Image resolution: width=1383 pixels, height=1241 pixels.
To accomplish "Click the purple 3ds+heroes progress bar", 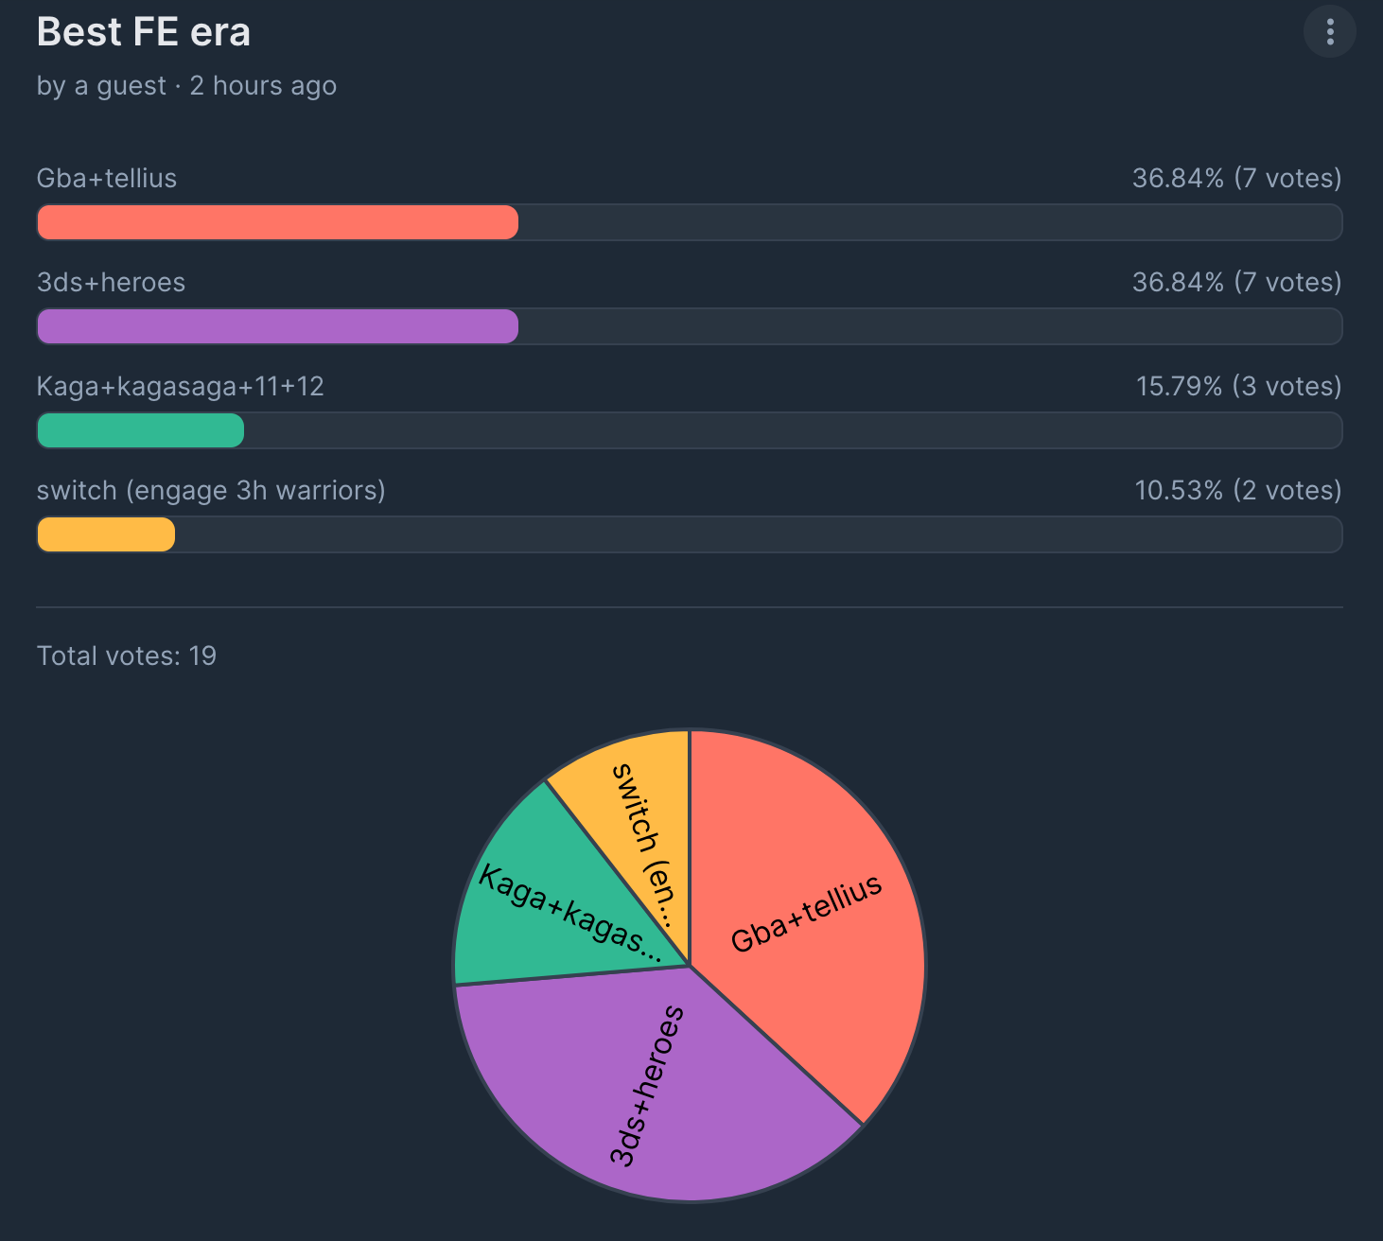I will point(277,326).
